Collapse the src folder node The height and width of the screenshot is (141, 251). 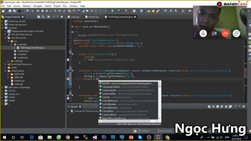[x=8, y=41]
